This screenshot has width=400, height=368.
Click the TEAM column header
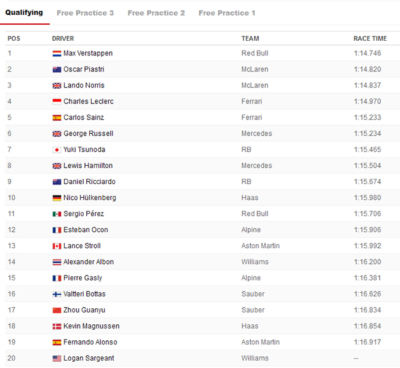point(250,38)
